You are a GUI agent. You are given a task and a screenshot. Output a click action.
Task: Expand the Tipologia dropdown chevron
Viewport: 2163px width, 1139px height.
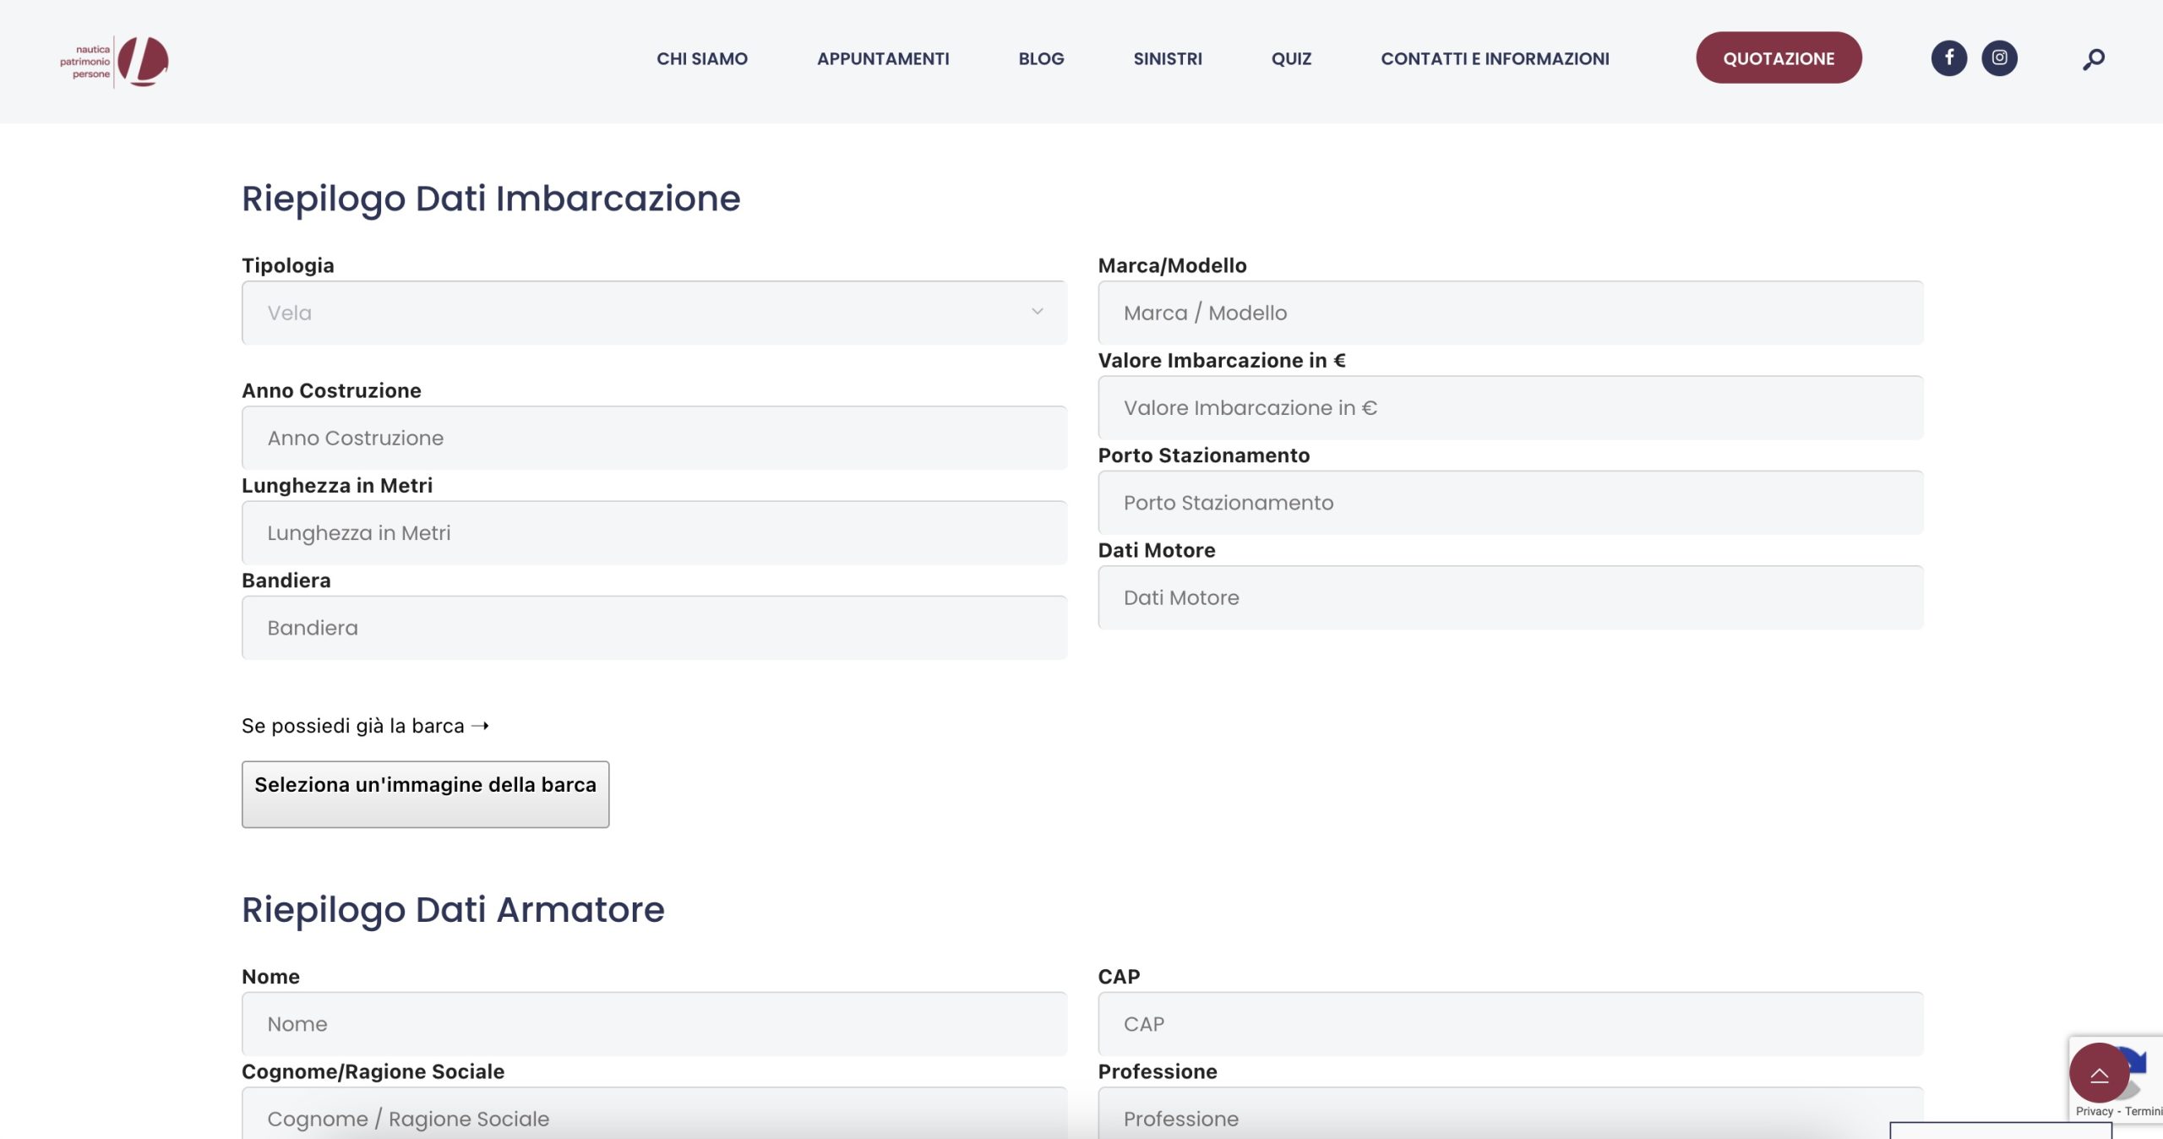tap(1037, 313)
